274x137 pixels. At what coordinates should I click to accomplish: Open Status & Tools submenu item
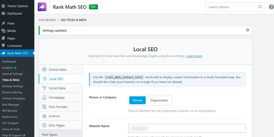pos(11,129)
